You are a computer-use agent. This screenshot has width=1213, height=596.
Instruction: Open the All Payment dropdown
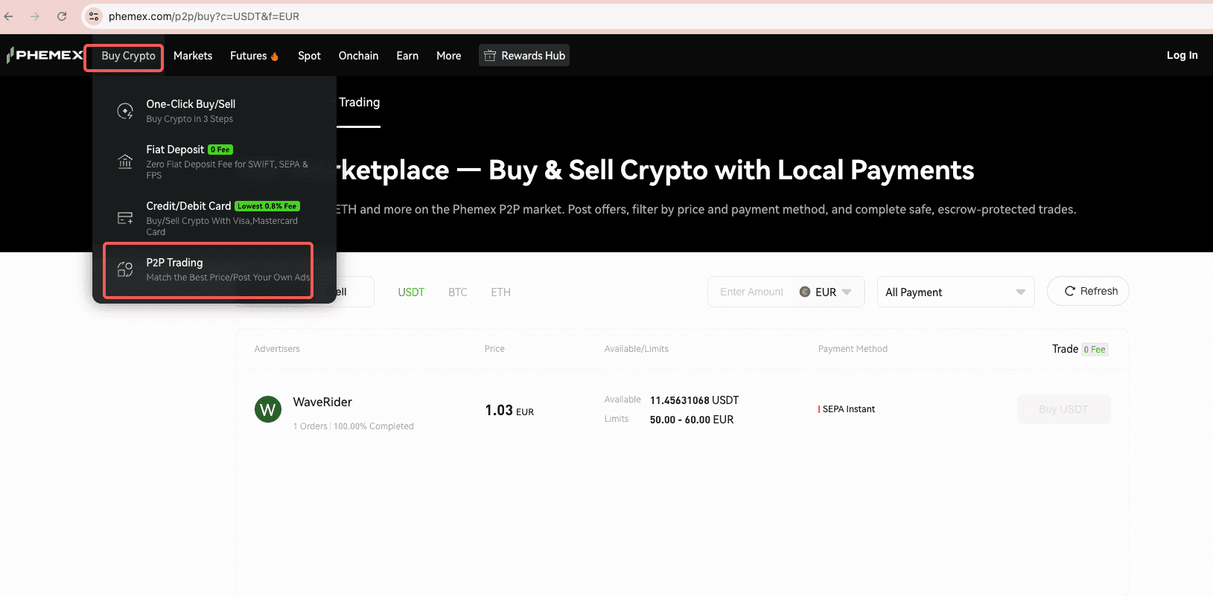coord(955,292)
